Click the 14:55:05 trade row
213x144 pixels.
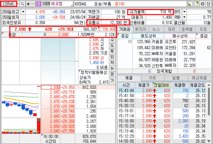point(161,141)
